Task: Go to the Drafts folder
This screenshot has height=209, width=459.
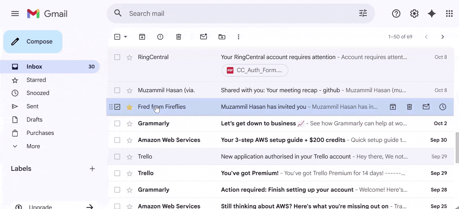Action: tap(34, 120)
